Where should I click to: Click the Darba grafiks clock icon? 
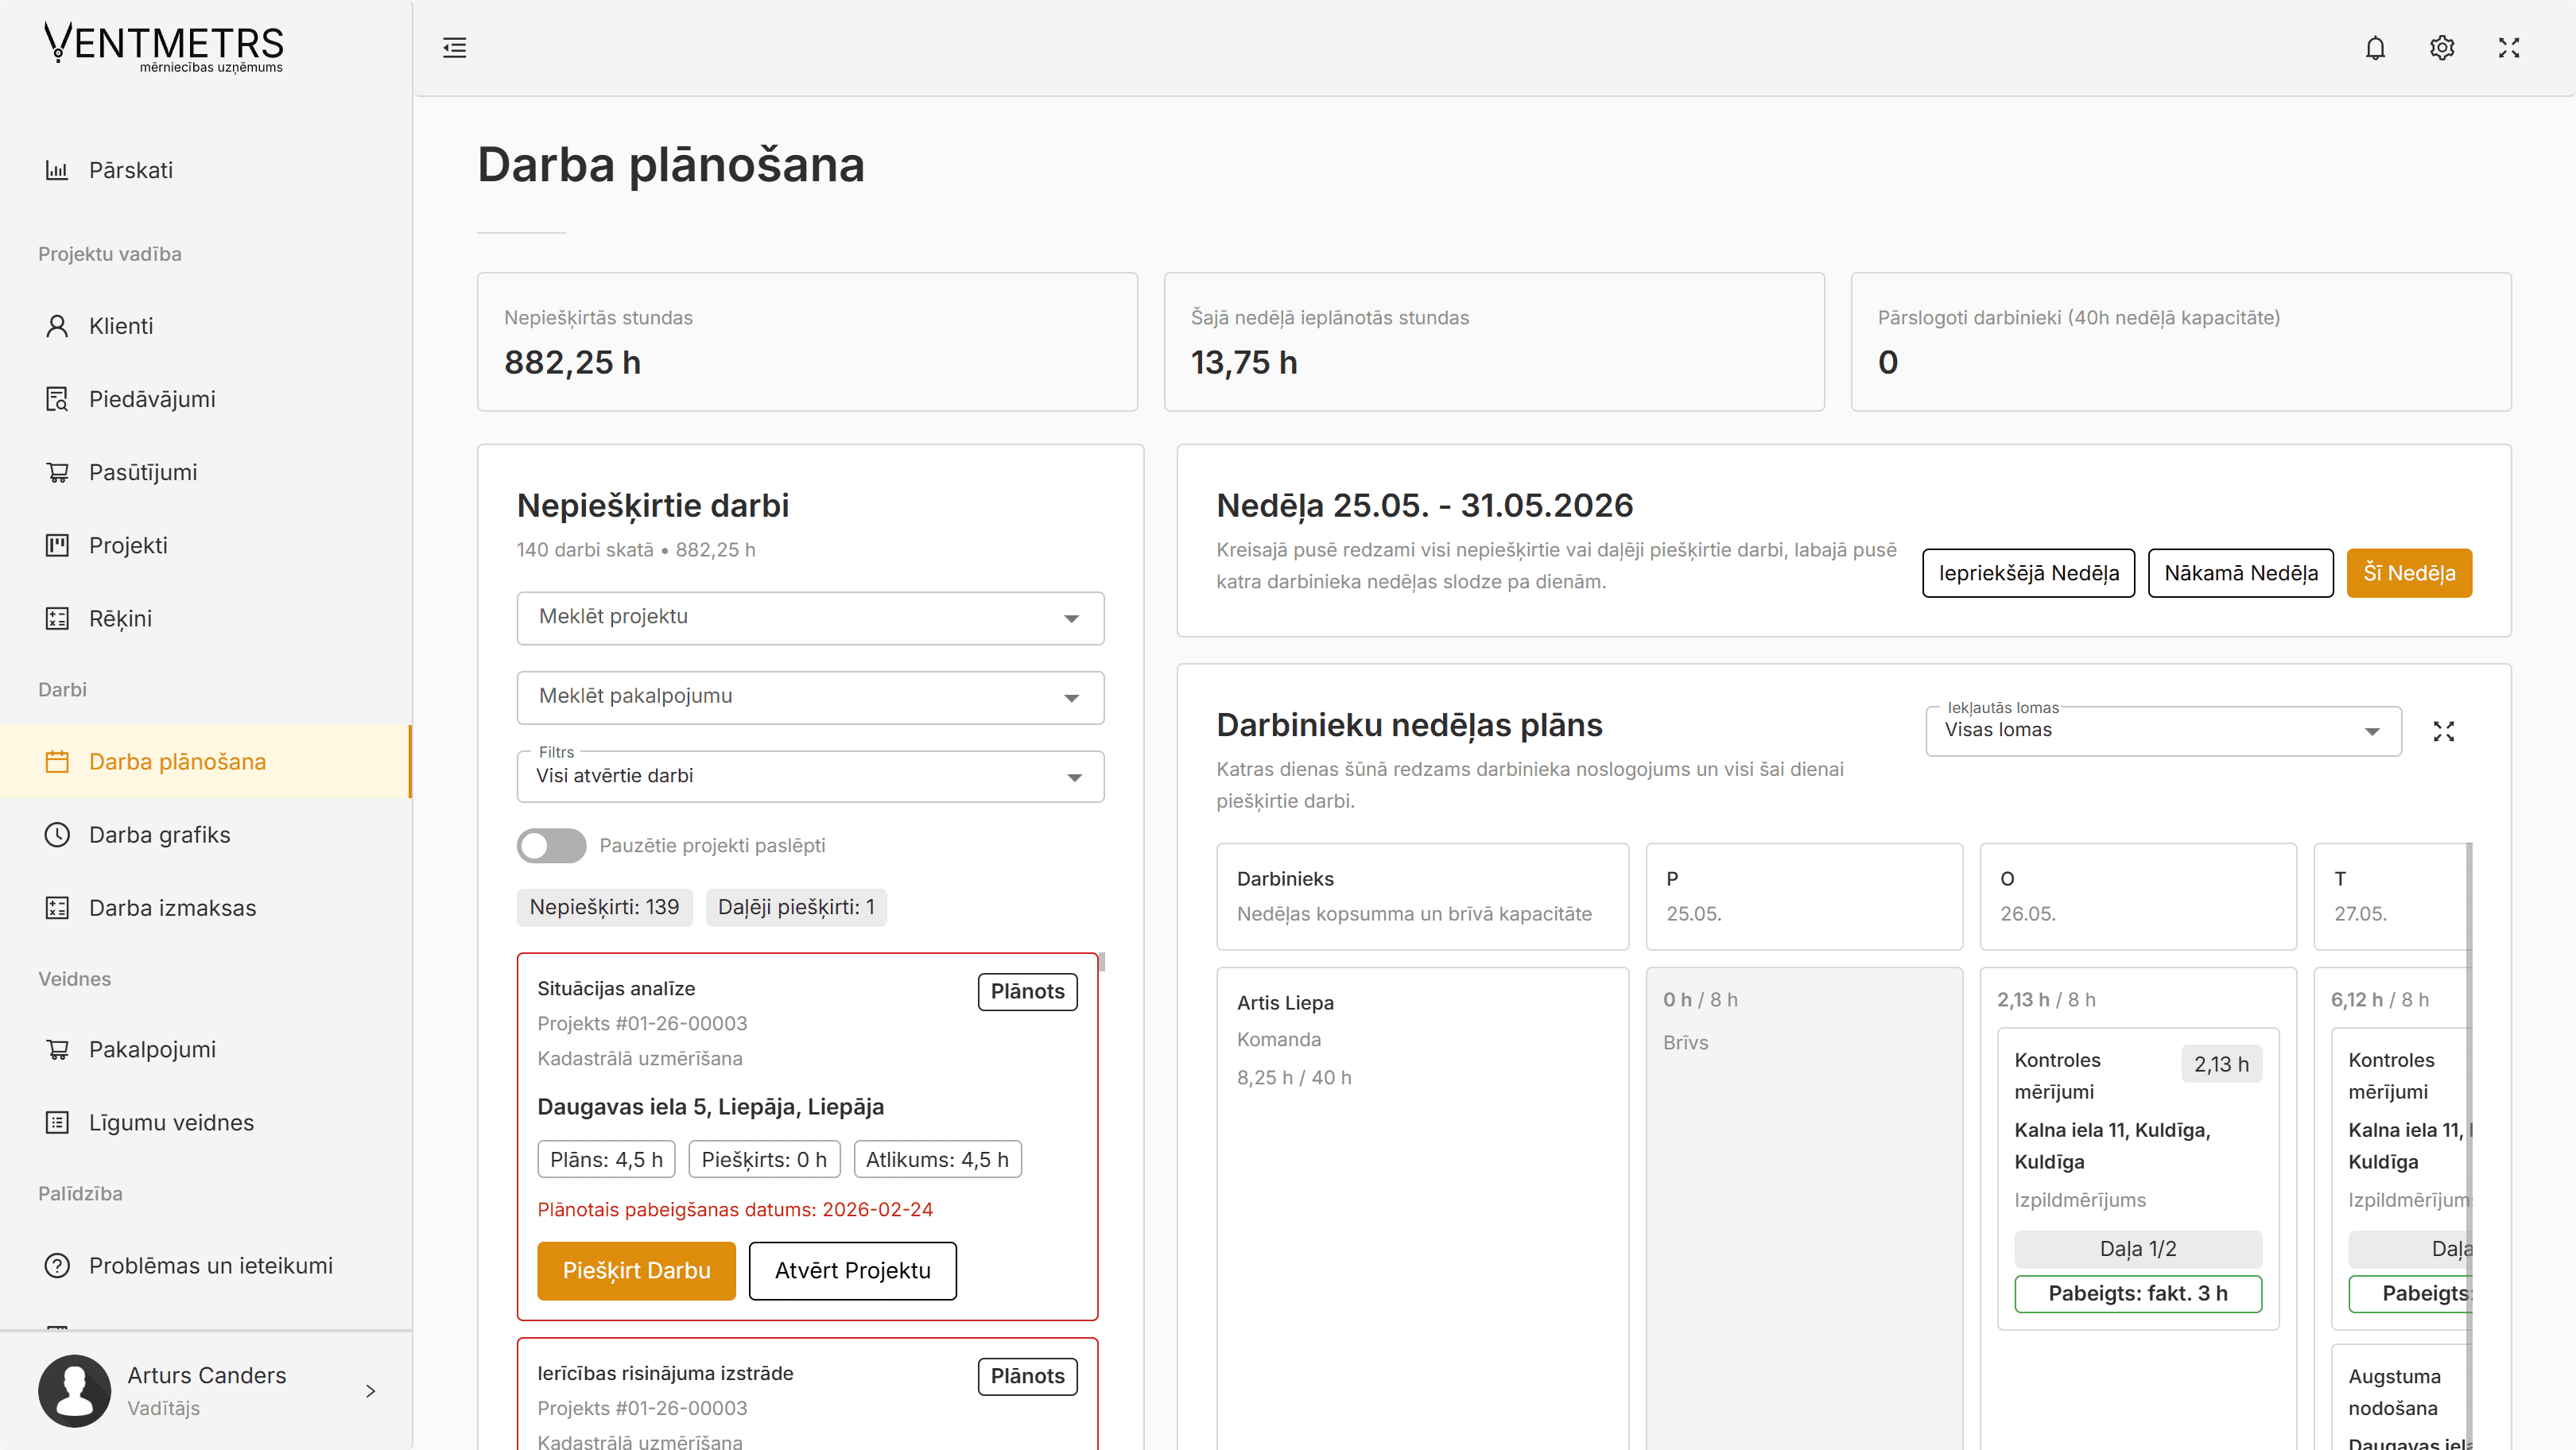pos(57,835)
